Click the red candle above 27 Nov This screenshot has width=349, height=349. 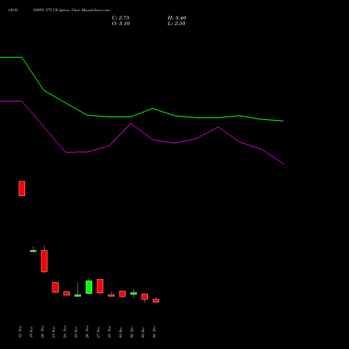pos(100,286)
